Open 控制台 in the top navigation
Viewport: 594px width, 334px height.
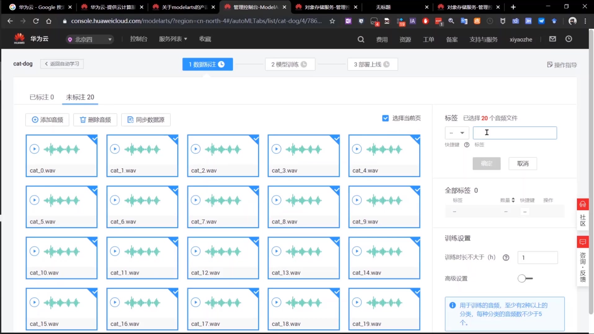pyautogui.click(x=139, y=39)
